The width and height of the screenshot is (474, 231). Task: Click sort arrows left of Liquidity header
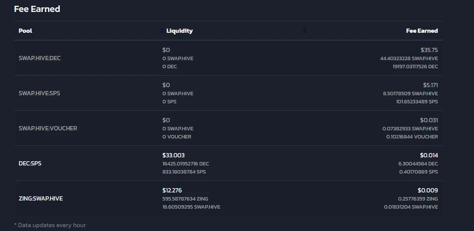pos(162,31)
